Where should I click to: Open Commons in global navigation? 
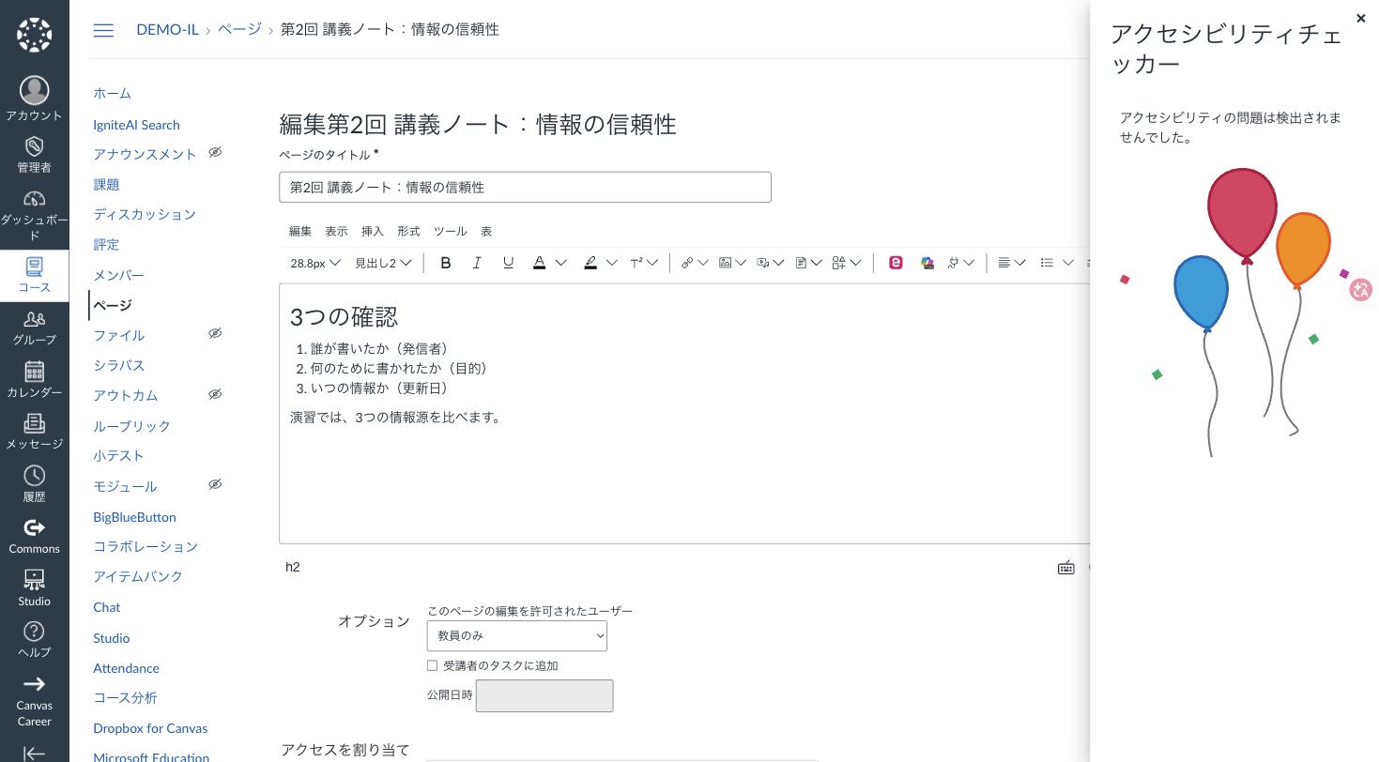point(34,537)
